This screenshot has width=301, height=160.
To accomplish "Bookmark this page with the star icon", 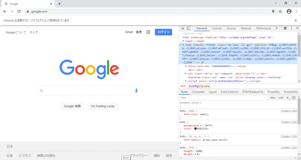I will tap(280, 11).
